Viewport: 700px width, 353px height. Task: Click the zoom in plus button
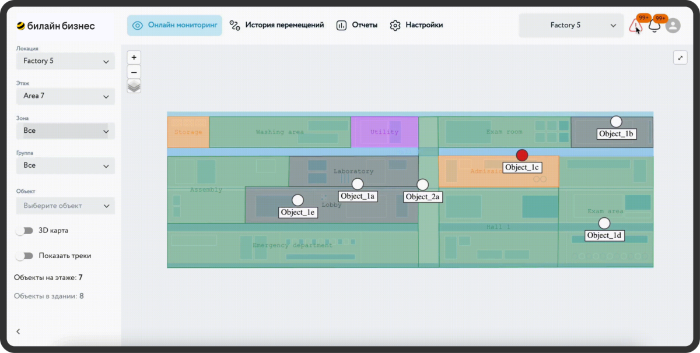pyautogui.click(x=134, y=58)
